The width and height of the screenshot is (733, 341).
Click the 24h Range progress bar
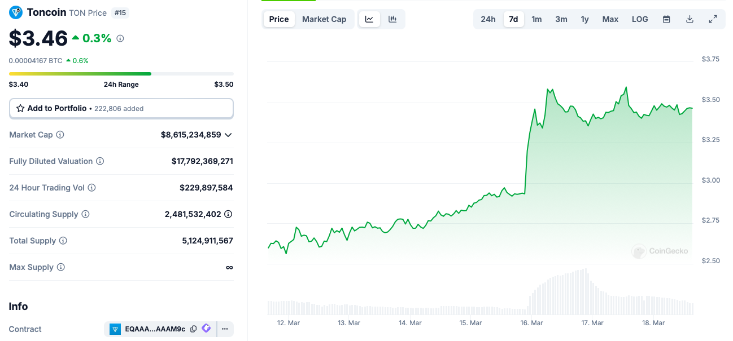[x=121, y=74]
